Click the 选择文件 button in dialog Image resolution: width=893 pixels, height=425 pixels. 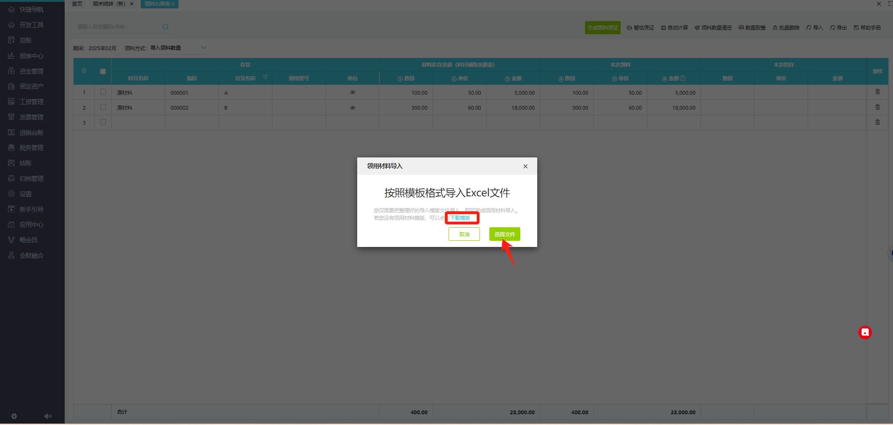pos(504,234)
